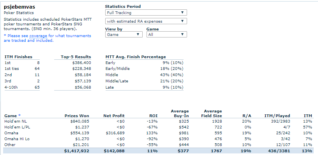The height and width of the screenshot is (155, 318).
Task: Click the Prizes Won column header
Action: tap(77, 116)
